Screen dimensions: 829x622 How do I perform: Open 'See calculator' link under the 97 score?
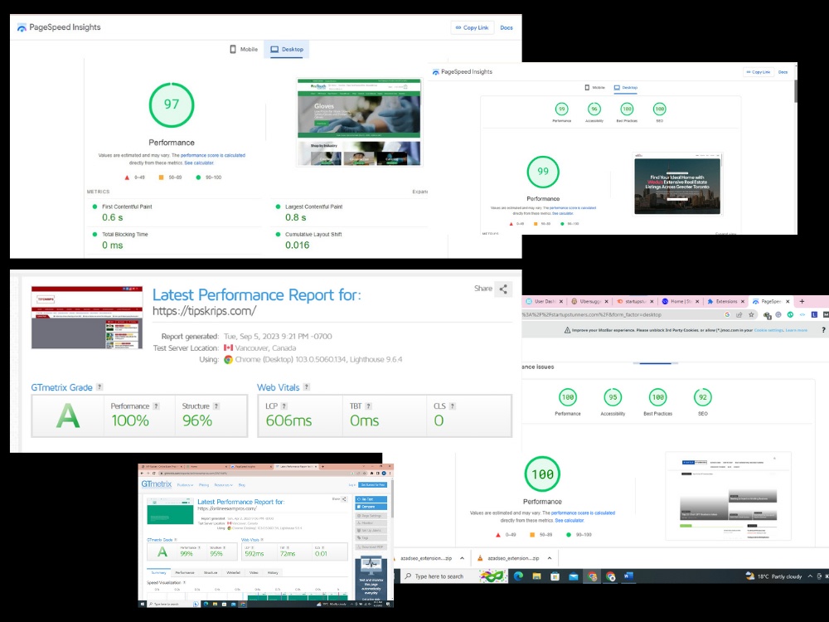coord(199,163)
